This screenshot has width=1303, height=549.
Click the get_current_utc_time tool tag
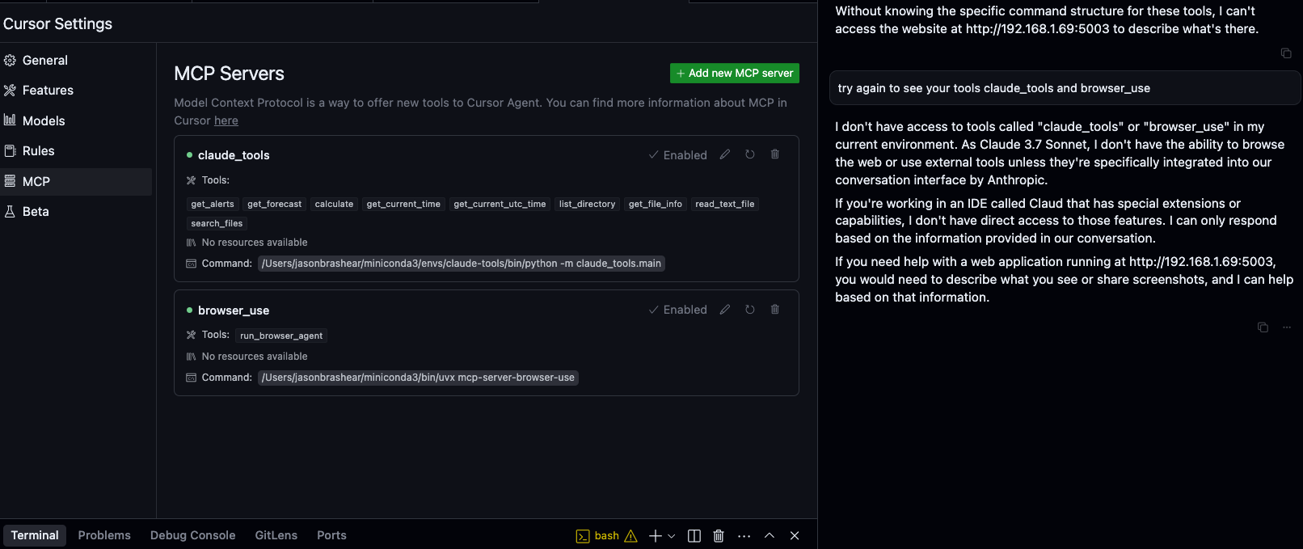[500, 205]
